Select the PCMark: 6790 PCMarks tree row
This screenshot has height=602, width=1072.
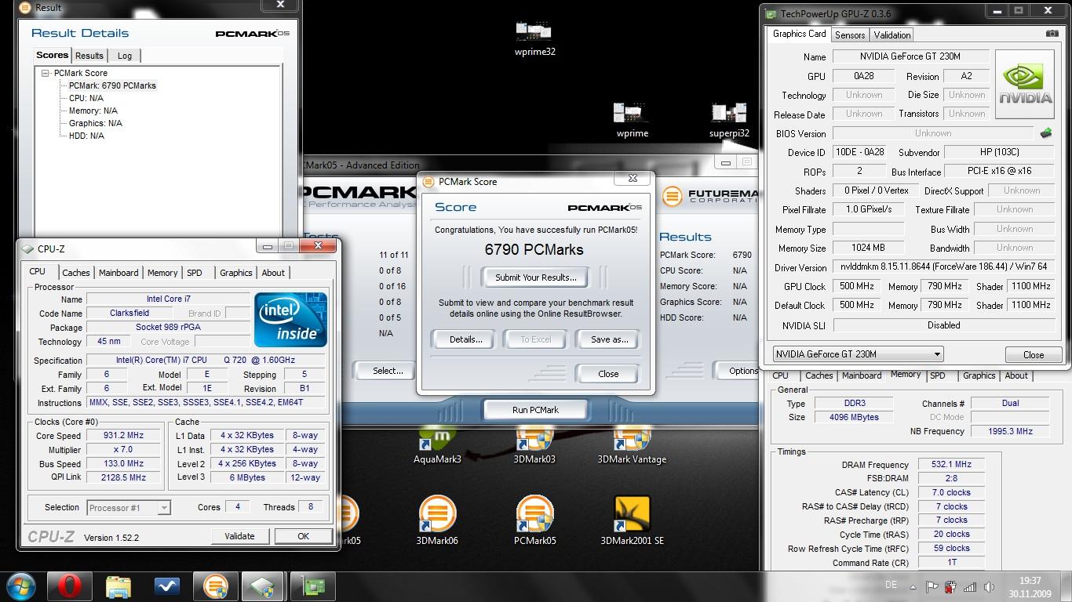coord(112,85)
